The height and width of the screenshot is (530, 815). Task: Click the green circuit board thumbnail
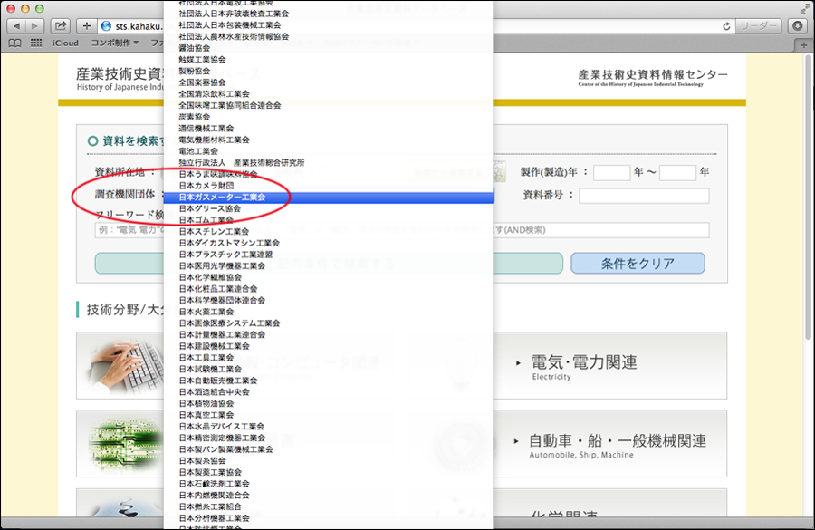pos(126,444)
